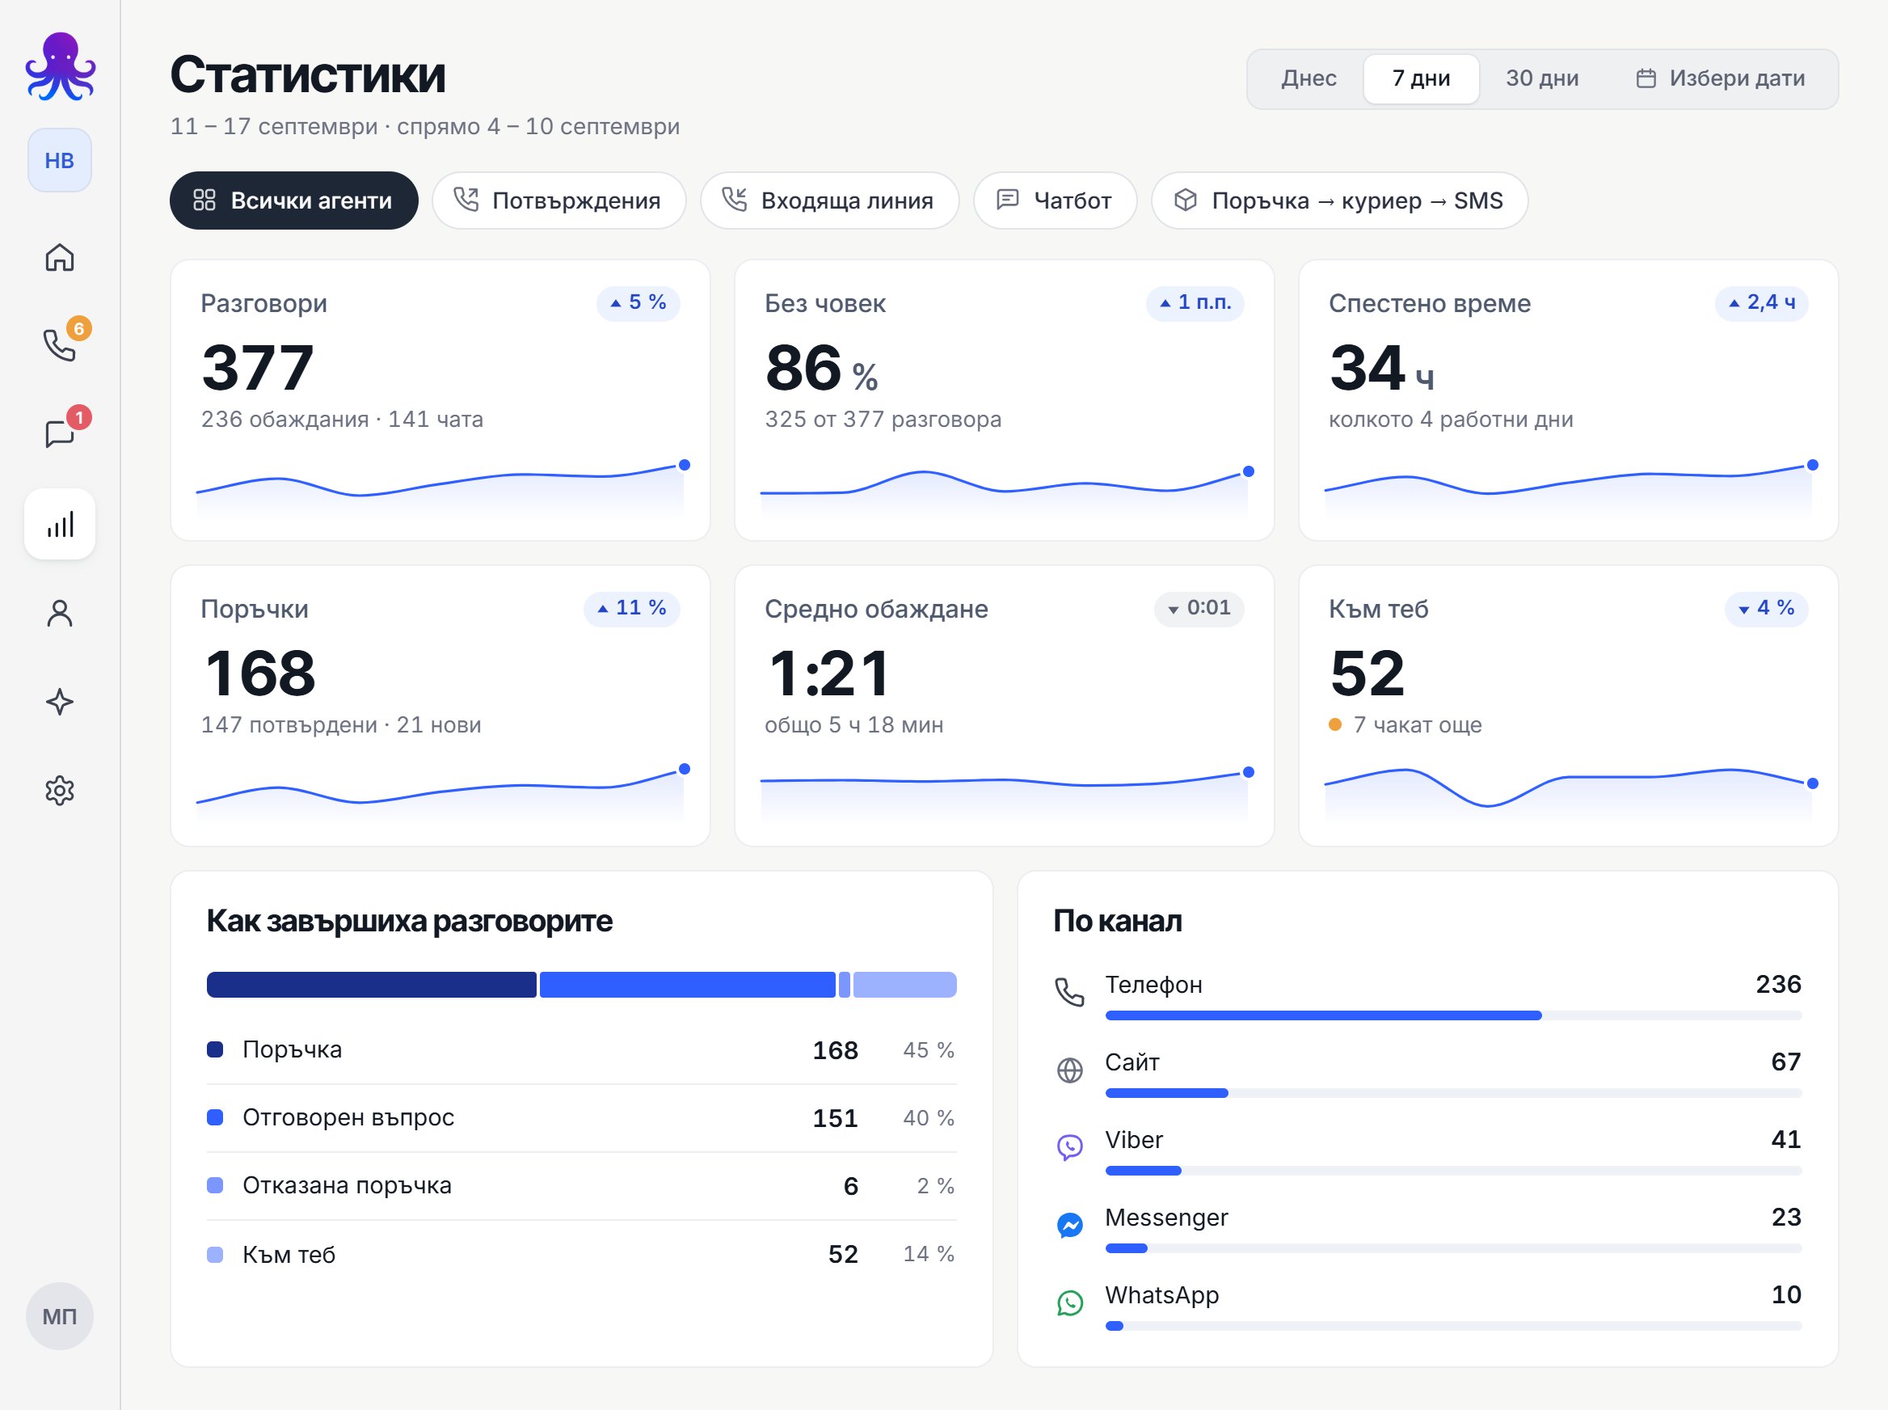This screenshot has width=1888, height=1410.
Task: Select the 7 дни period
Action: coord(1422,78)
